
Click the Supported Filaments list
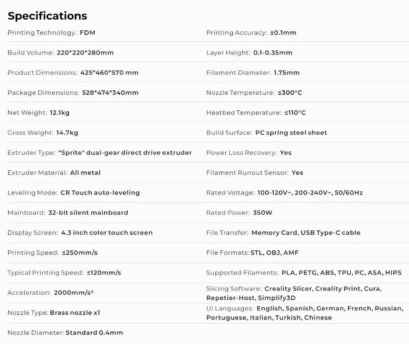click(x=341, y=273)
